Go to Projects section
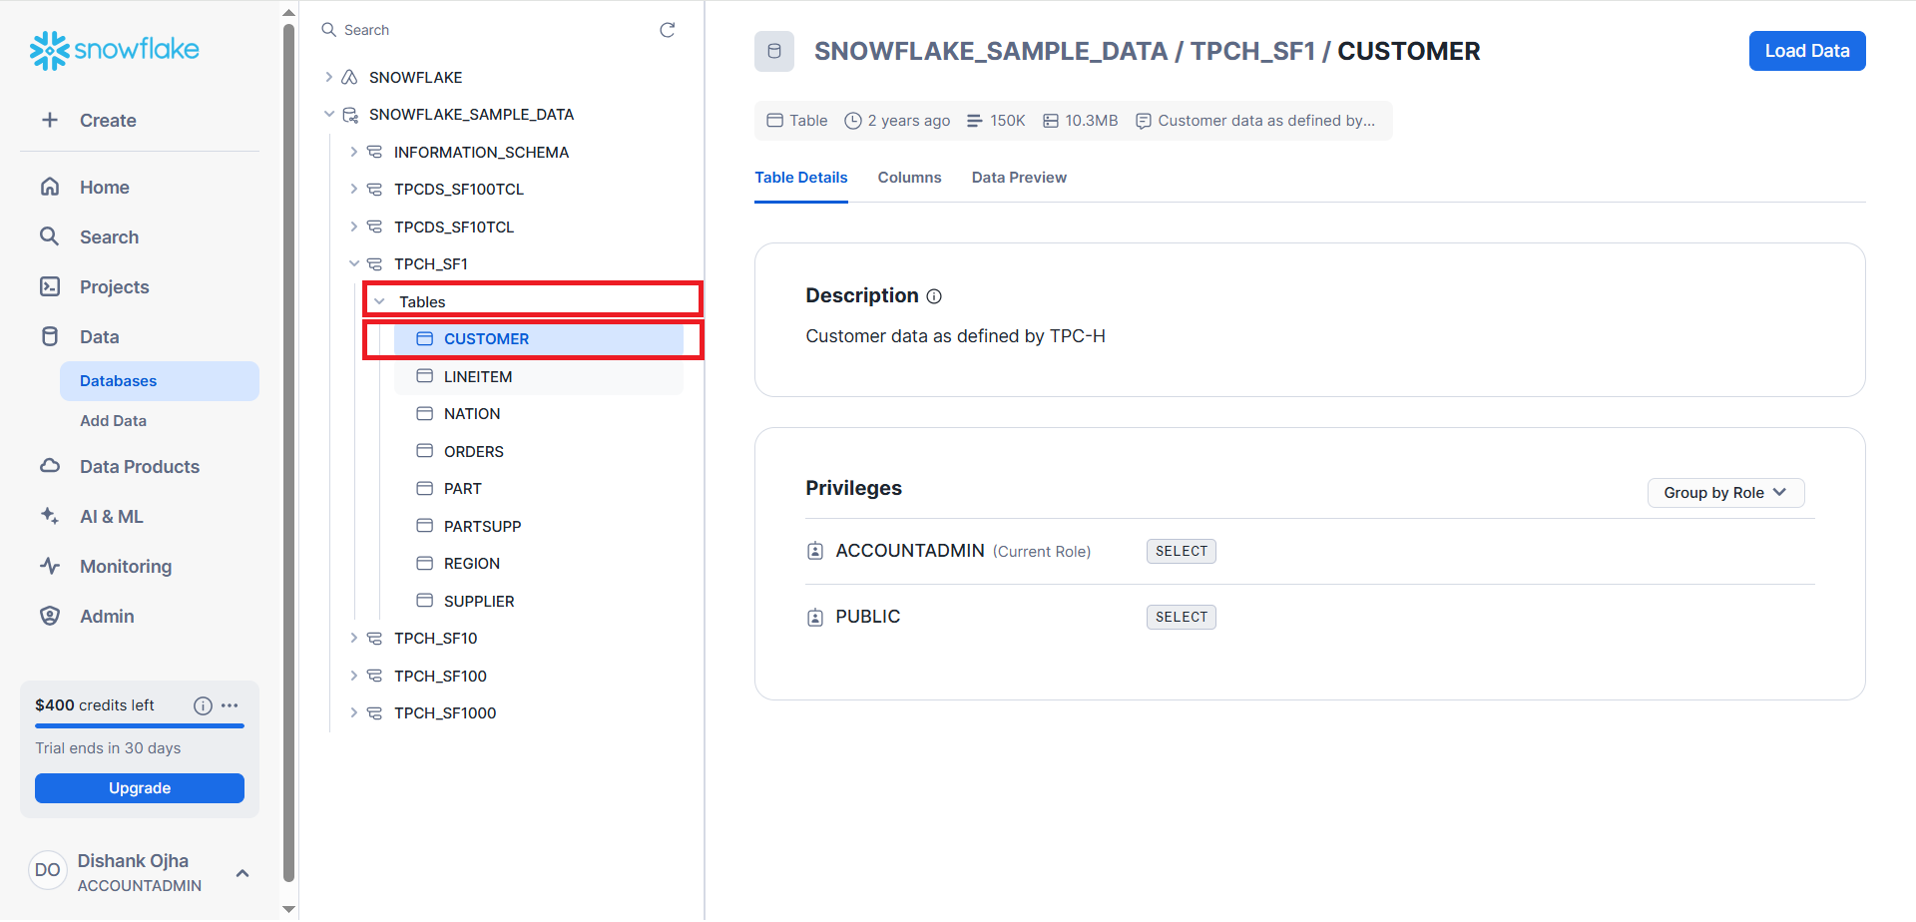The height and width of the screenshot is (922, 1916). point(114,286)
